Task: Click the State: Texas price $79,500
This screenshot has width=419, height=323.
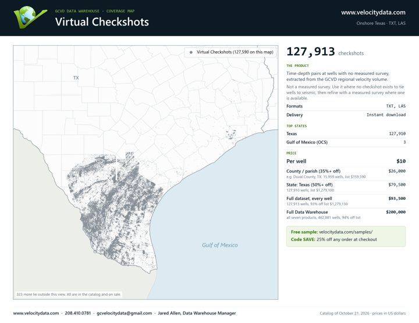Action: pyautogui.click(x=397, y=185)
